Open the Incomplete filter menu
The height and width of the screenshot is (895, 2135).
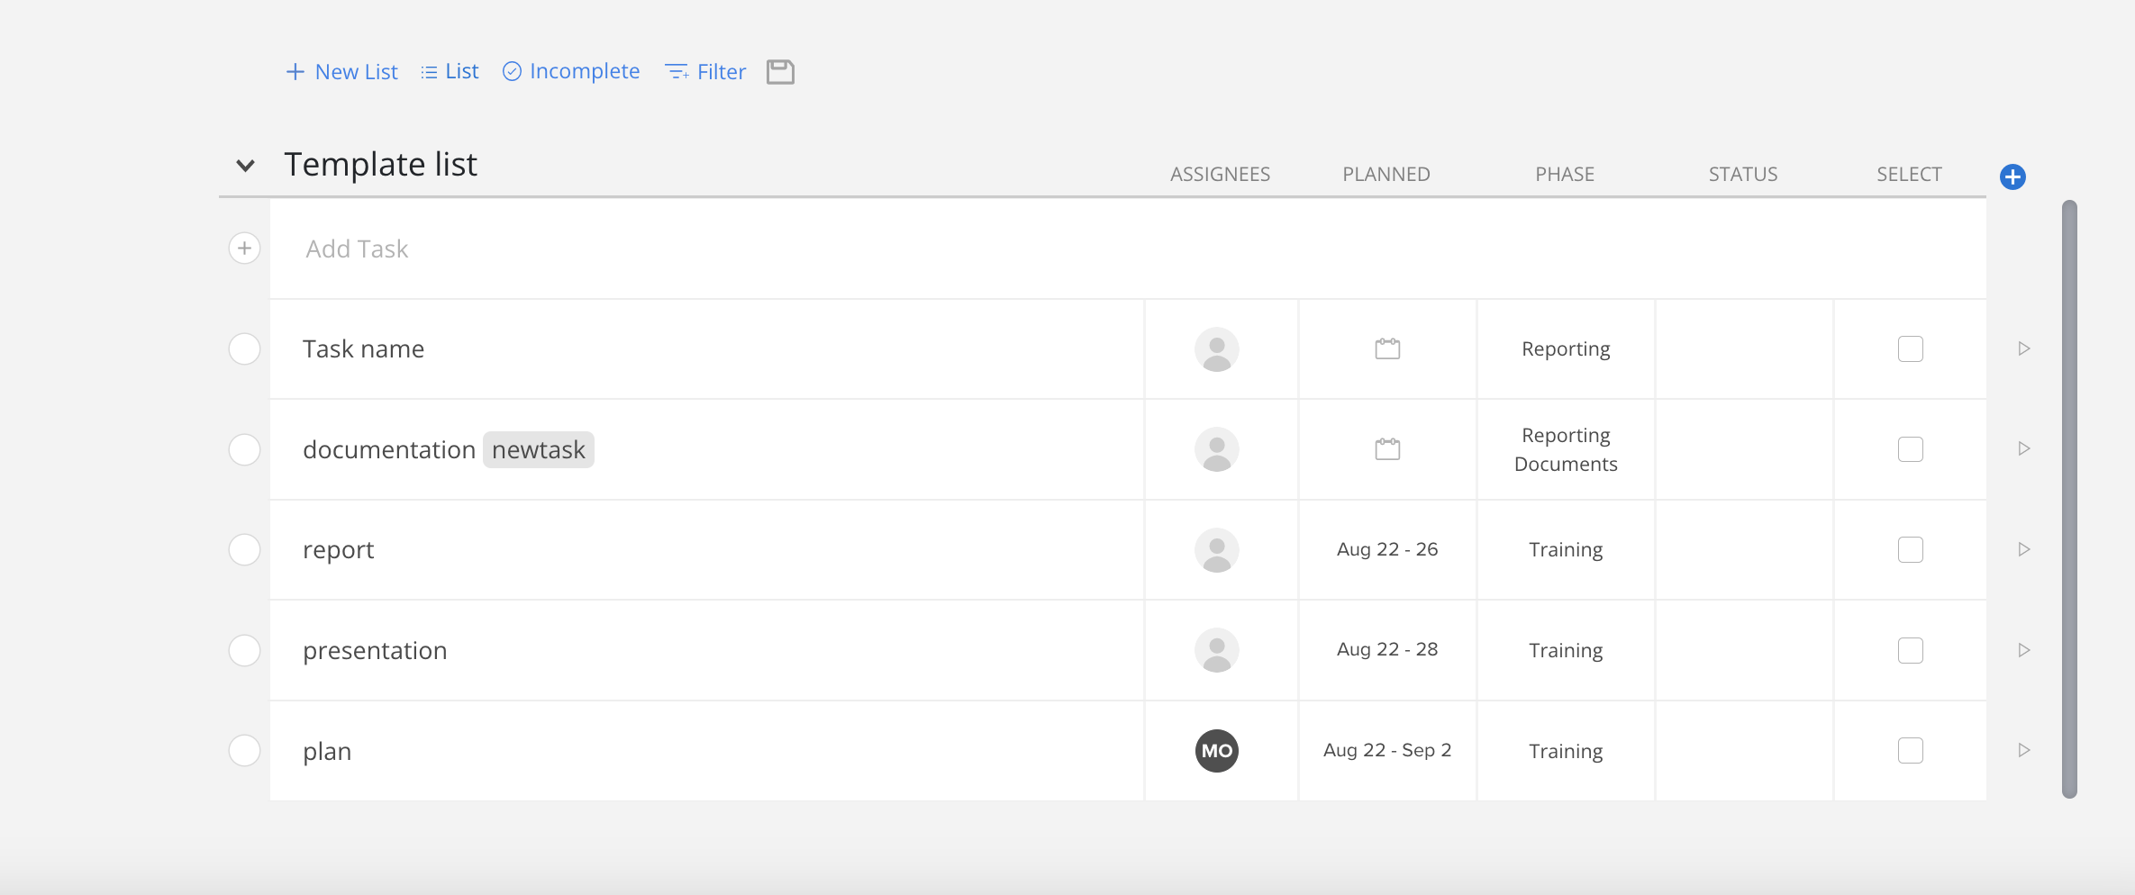point(570,71)
